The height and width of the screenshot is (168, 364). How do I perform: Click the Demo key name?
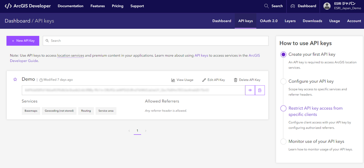point(28,79)
